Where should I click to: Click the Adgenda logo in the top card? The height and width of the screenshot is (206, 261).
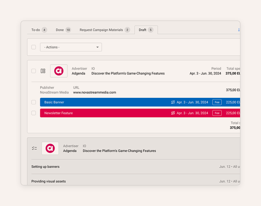(x=59, y=71)
